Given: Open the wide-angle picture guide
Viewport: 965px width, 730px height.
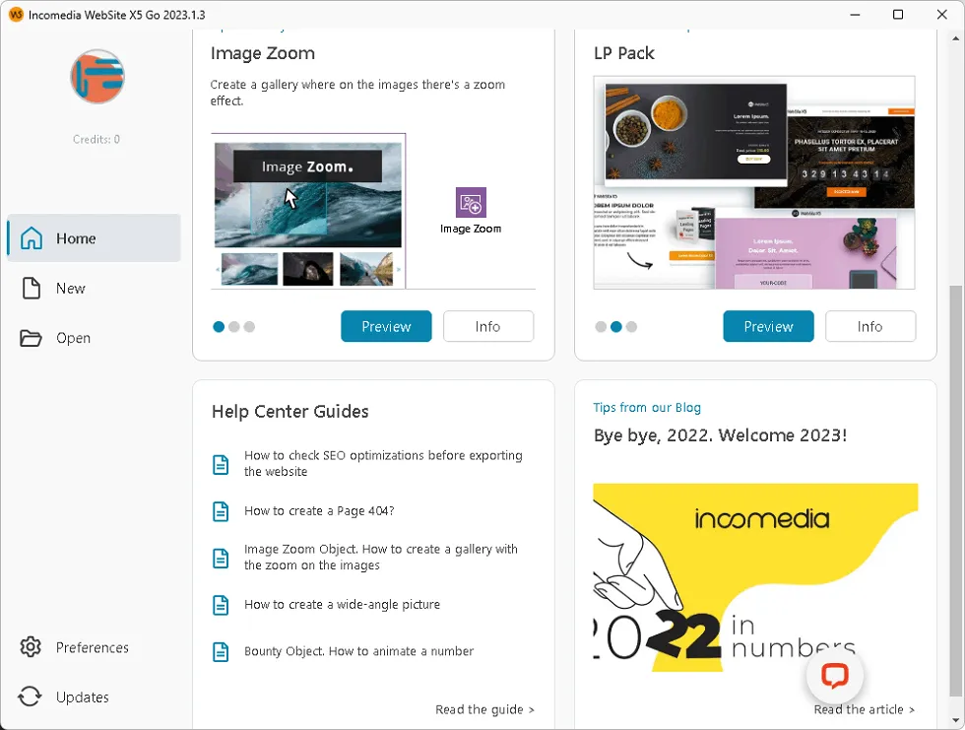Looking at the screenshot, I should [x=341, y=604].
